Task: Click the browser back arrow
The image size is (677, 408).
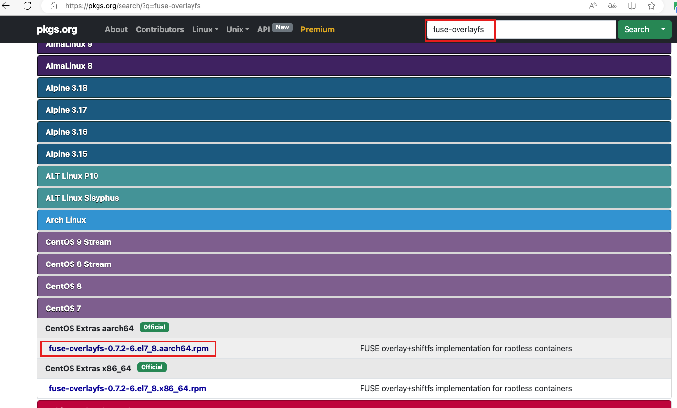Action: coord(6,6)
